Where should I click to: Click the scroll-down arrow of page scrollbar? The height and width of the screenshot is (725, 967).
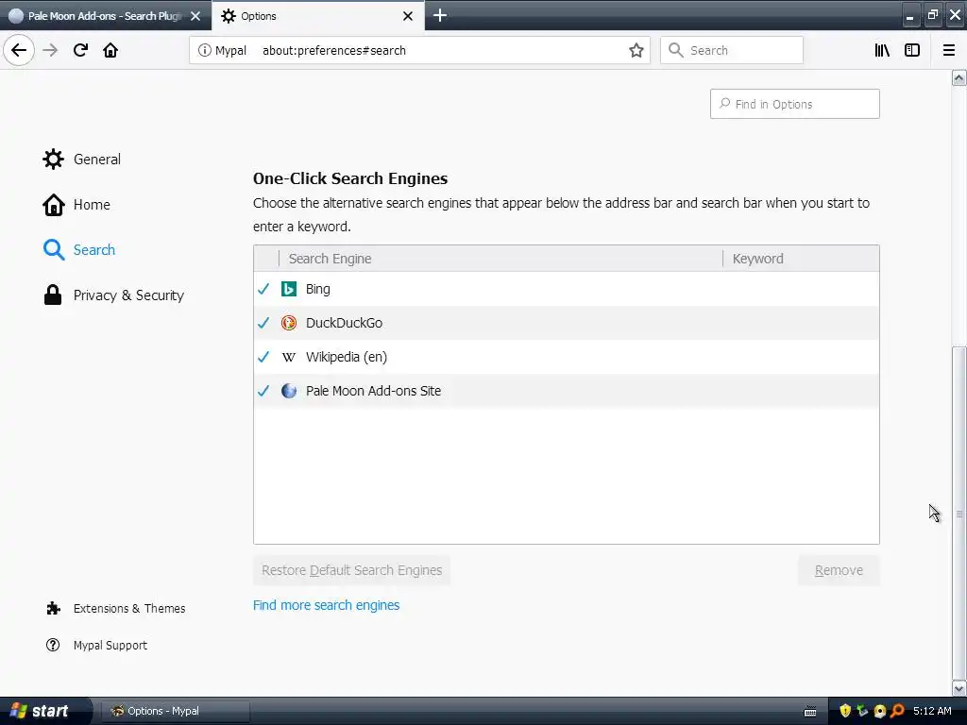point(959,688)
